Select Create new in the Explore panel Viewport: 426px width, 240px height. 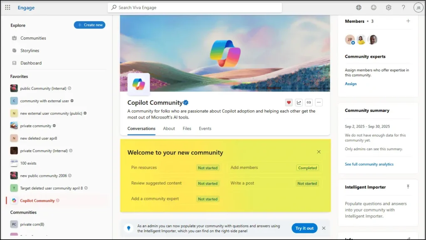(x=89, y=25)
